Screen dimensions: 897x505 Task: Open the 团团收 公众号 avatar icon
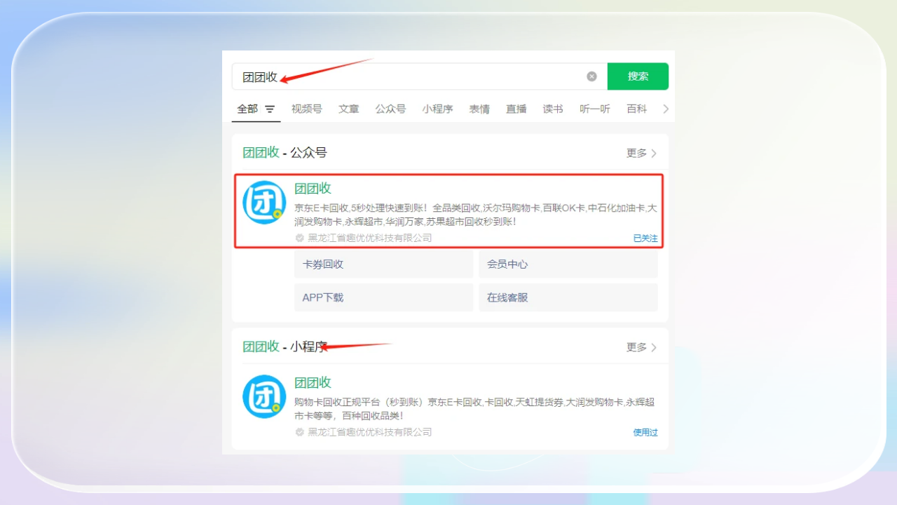(264, 203)
